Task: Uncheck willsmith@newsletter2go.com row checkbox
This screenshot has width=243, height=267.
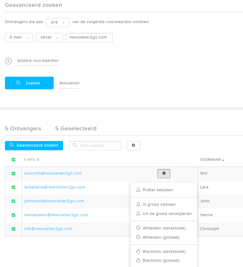Action: pyautogui.click(x=13, y=173)
